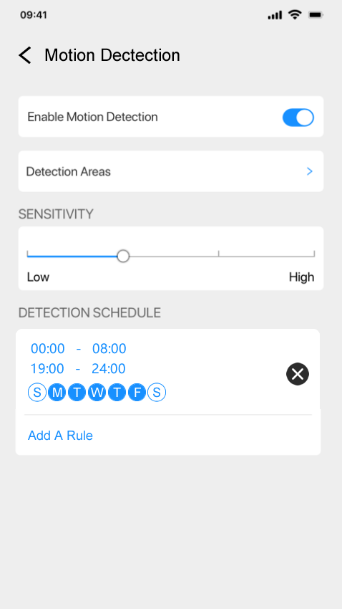The width and height of the screenshot is (342, 609).
Task: Edit the 24:00 end time
Action: point(109,368)
